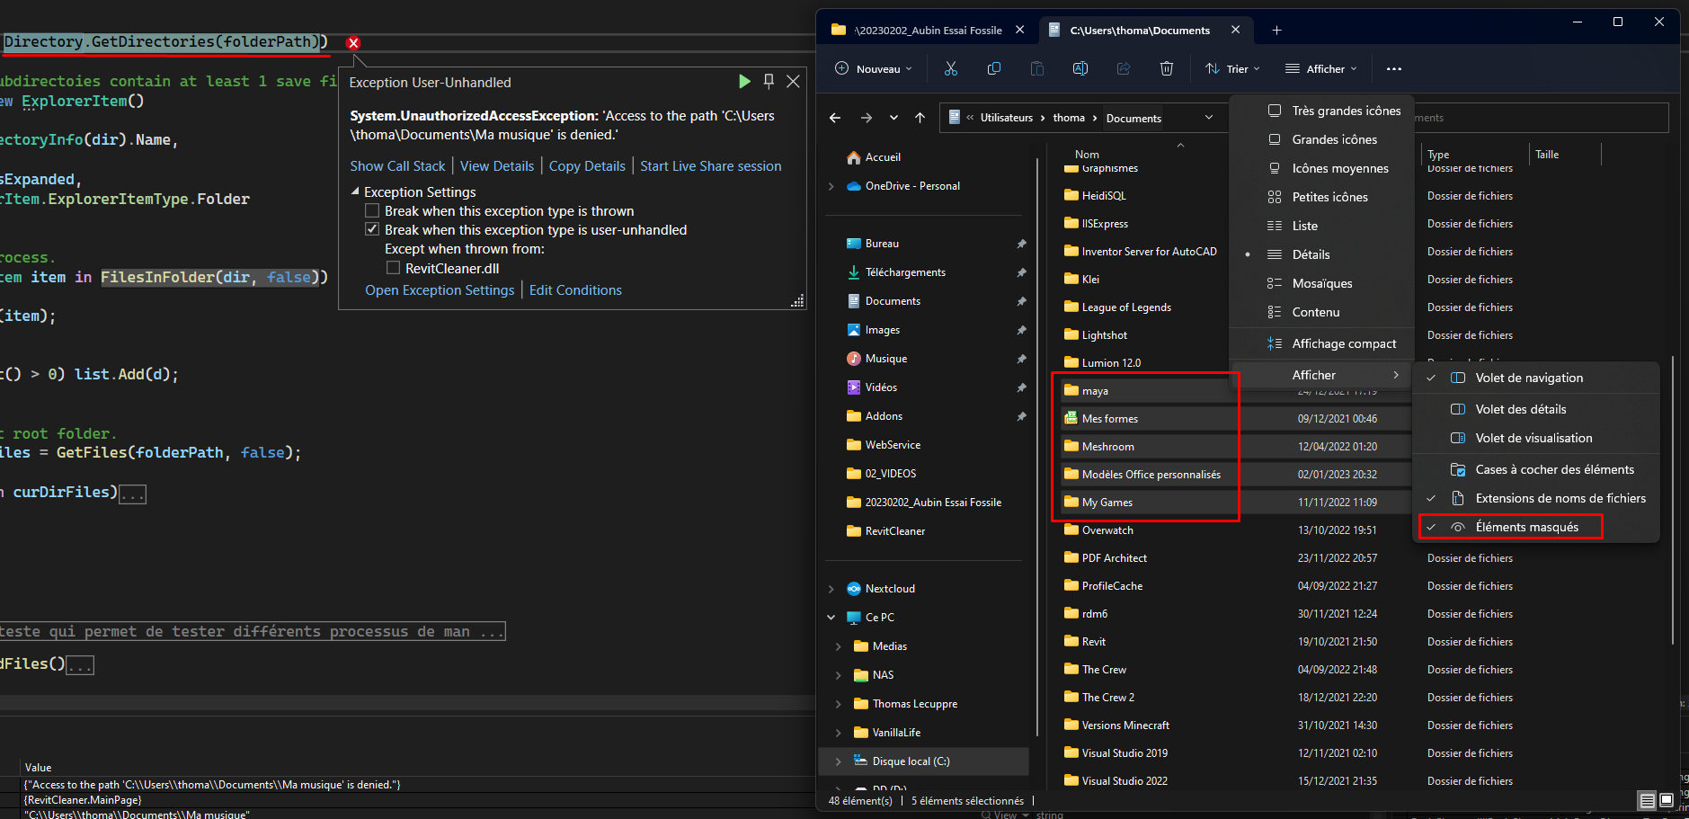Toggle Cases à cocher des éléments
This screenshot has height=819, width=1689.
pyautogui.click(x=1536, y=469)
